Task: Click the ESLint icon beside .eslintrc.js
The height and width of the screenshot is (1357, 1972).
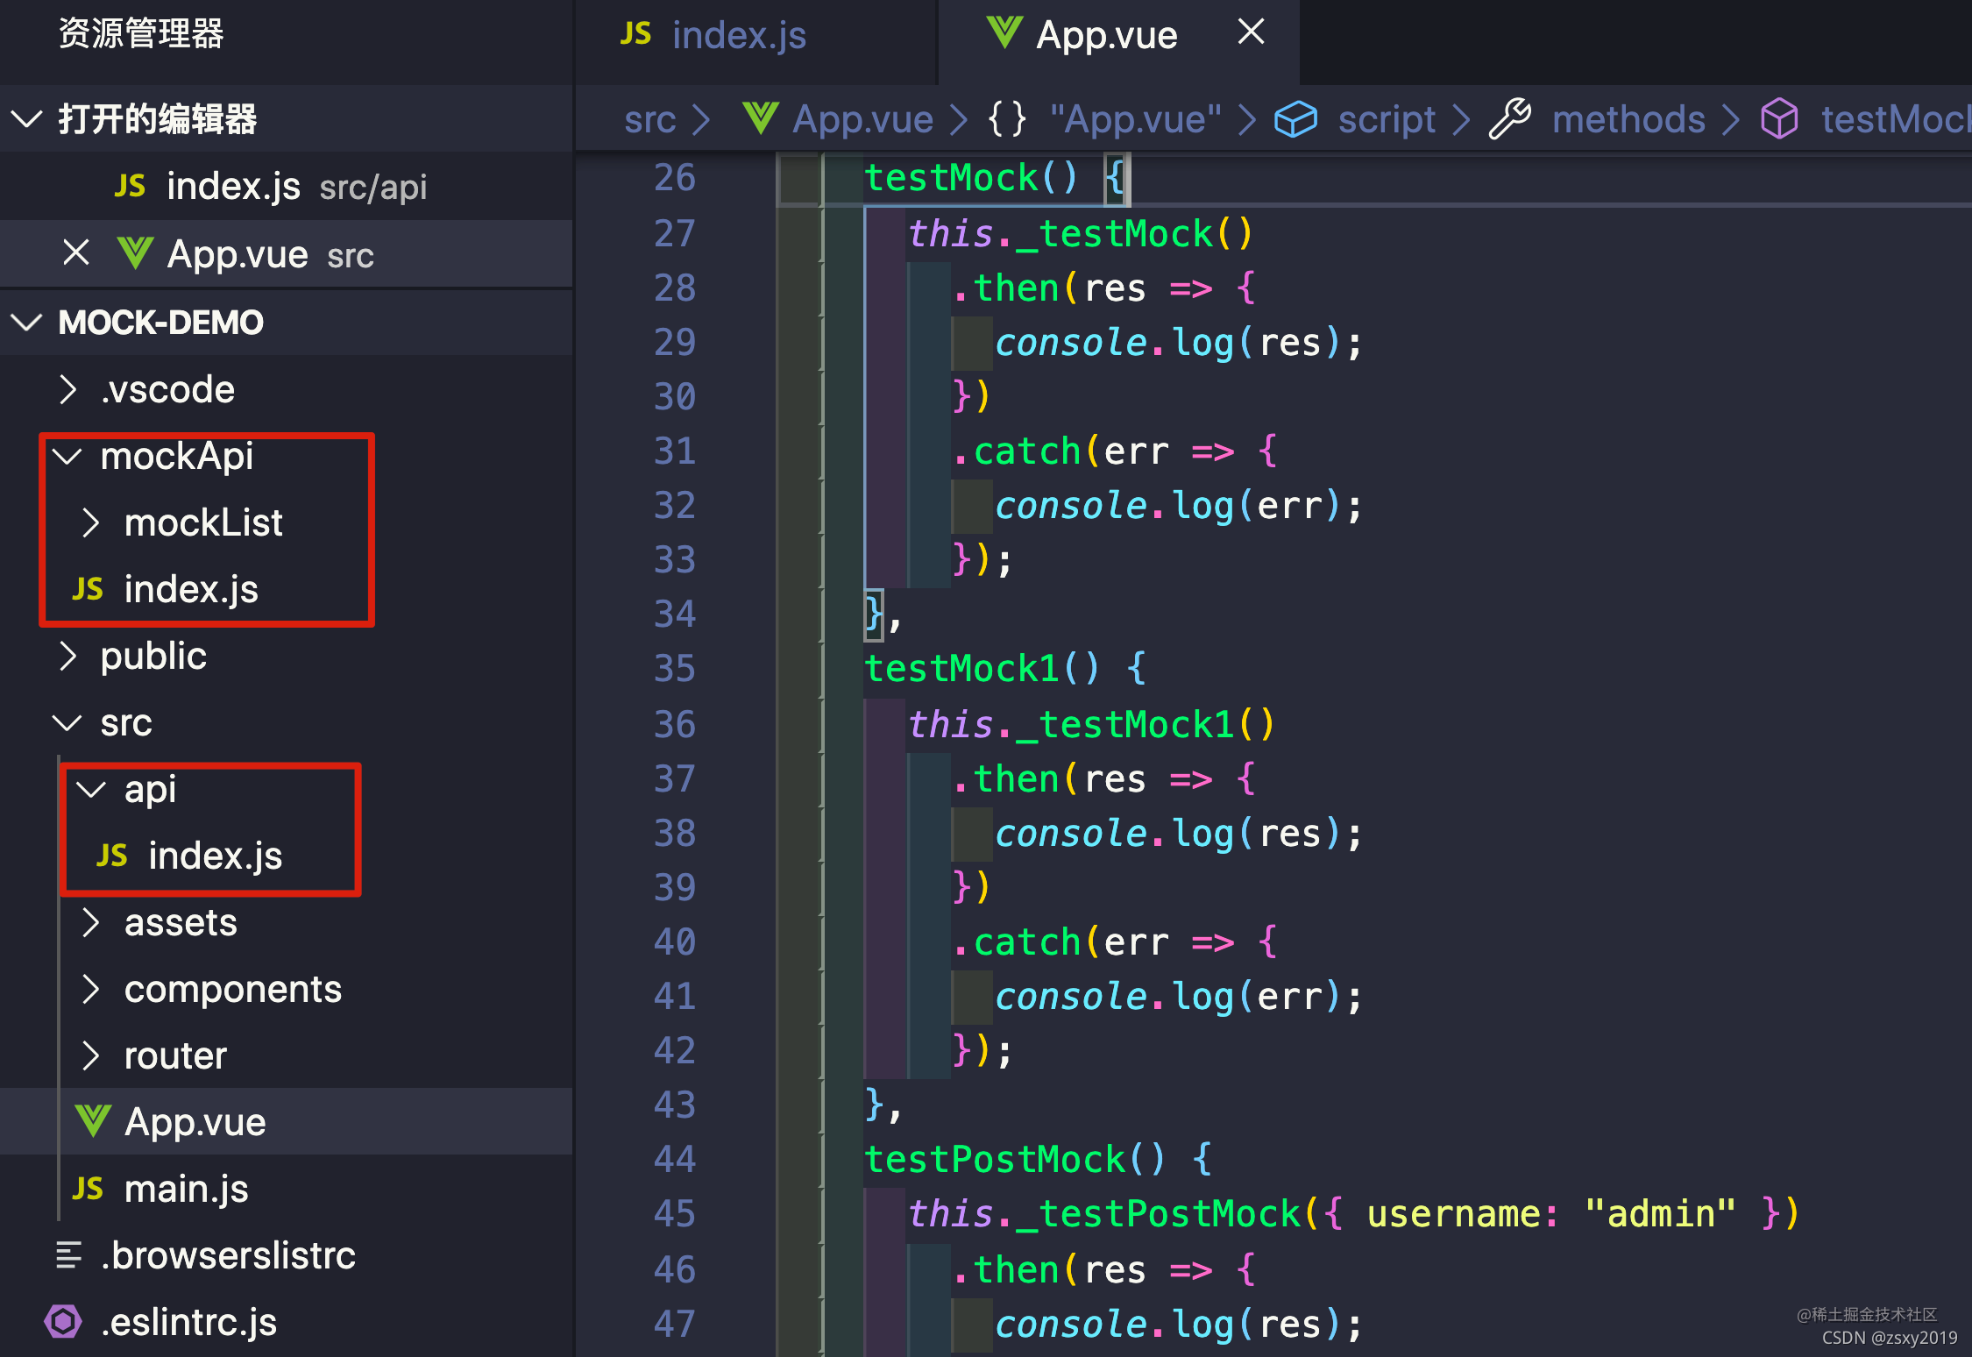Action: click(x=63, y=1321)
